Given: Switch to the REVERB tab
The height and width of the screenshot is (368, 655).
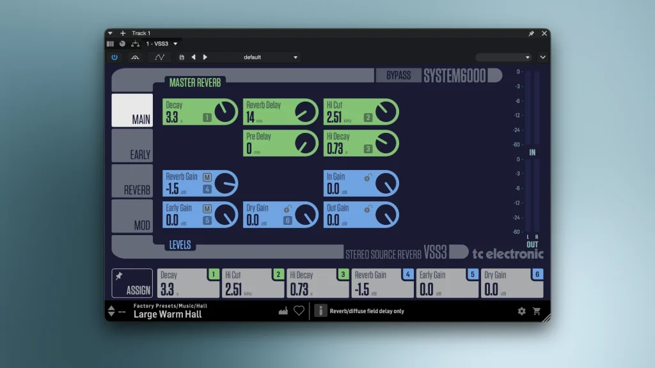Looking at the screenshot, I should 132,181.
